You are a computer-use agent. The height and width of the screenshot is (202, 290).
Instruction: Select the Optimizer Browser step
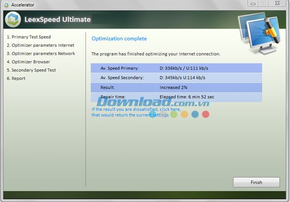[28, 62]
